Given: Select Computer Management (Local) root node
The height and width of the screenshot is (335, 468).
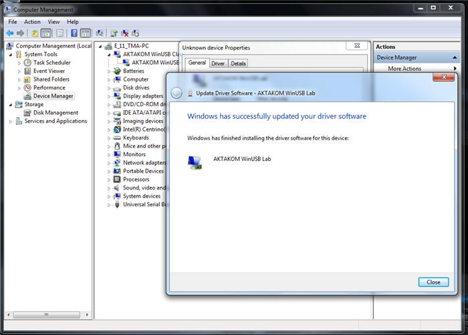Looking at the screenshot, I should [x=53, y=46].
